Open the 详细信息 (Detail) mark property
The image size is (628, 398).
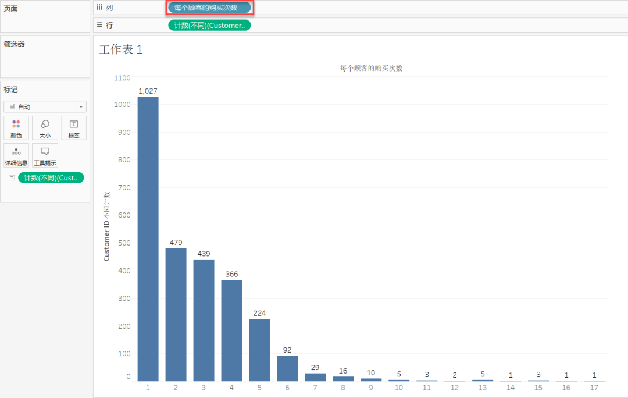coord(16,155)
